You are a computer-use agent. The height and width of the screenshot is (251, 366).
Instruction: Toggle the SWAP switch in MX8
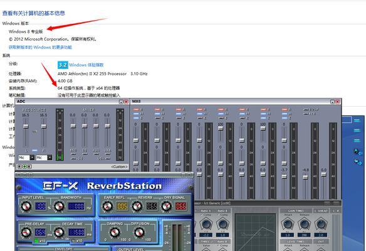tap(306, 109)
